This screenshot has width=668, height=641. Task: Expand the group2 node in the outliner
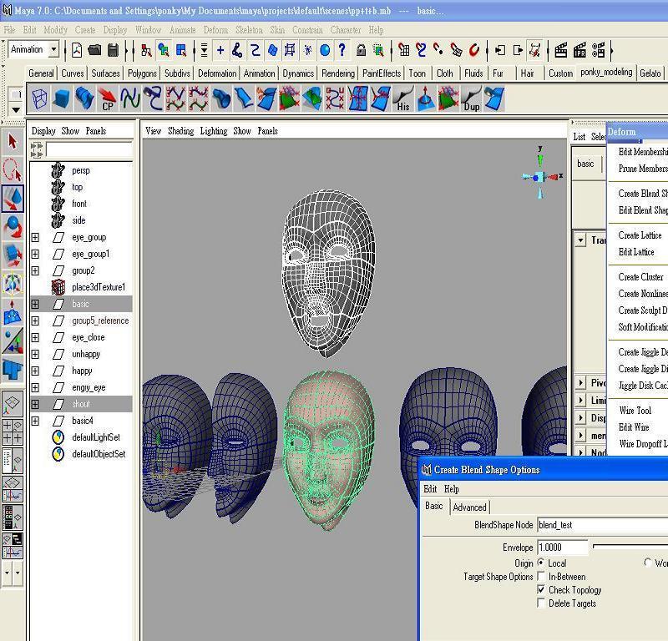tap(35, 270)
